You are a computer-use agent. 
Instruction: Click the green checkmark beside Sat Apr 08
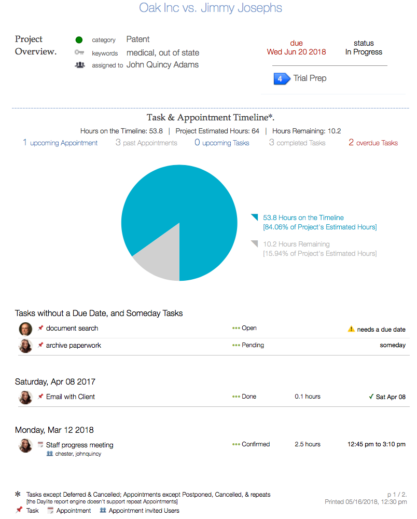pyautogui.click(x=371, y=397)
